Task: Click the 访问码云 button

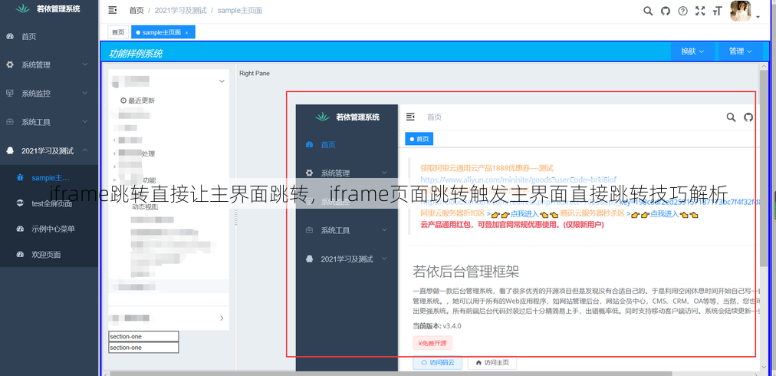Action: point(438,363)
